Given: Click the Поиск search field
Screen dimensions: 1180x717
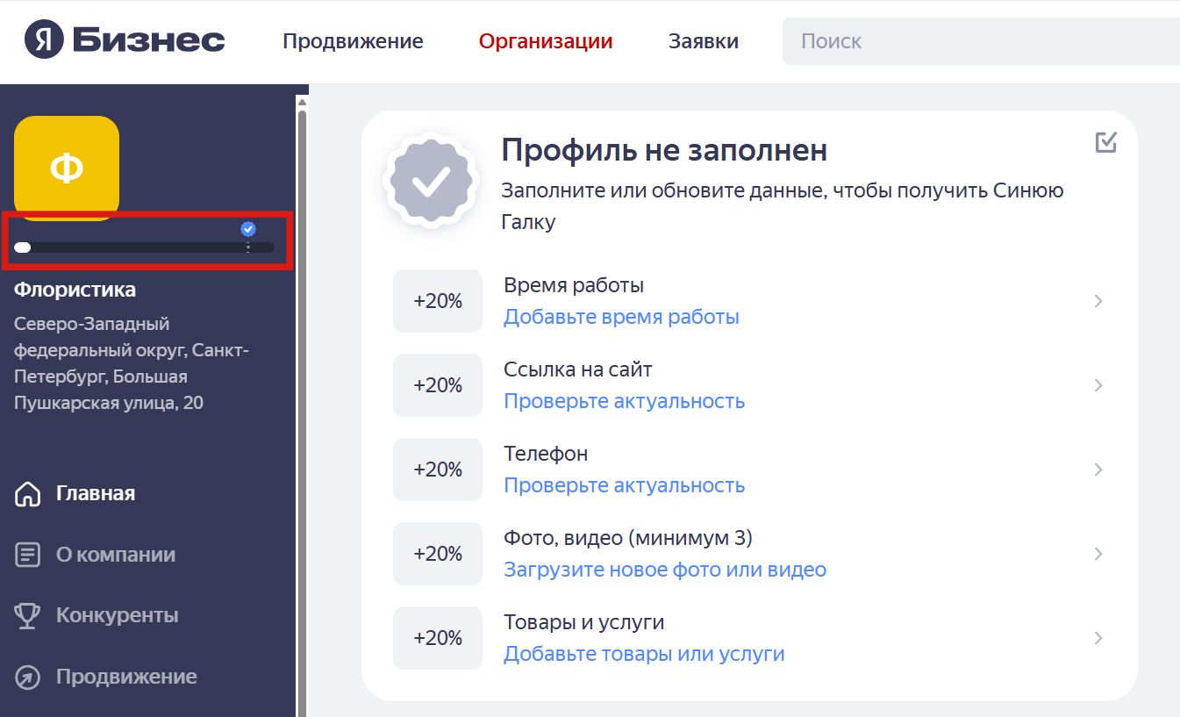Looking at the screenshot, I should click(981, 41).
